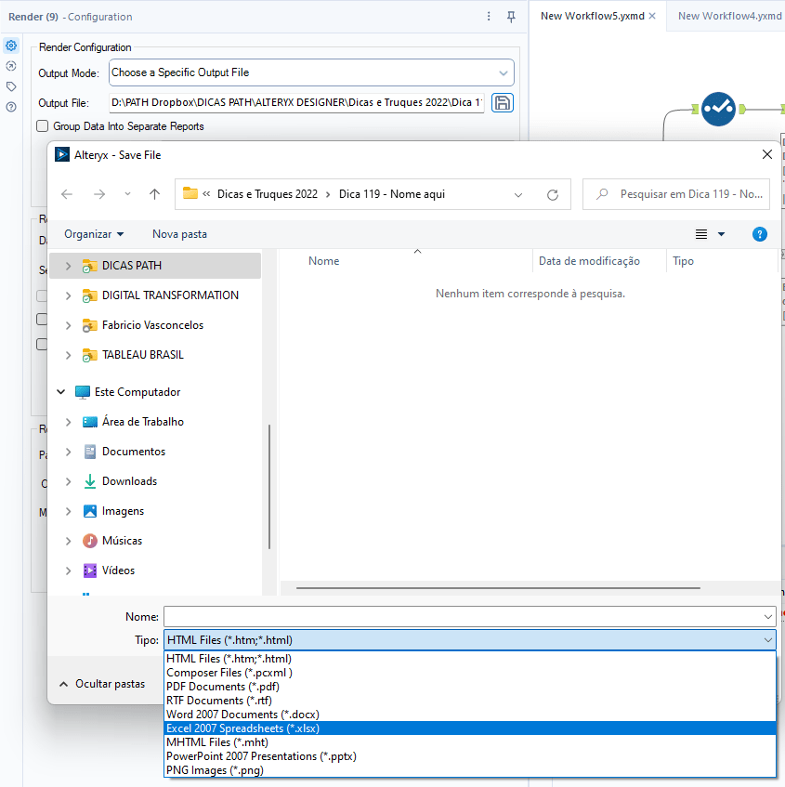
Task: Click the Output File path field
Action: (x=296, y=103)
